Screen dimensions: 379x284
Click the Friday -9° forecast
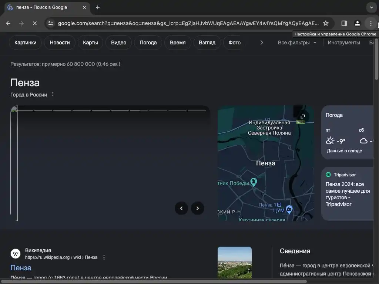[x=336, y=137]
